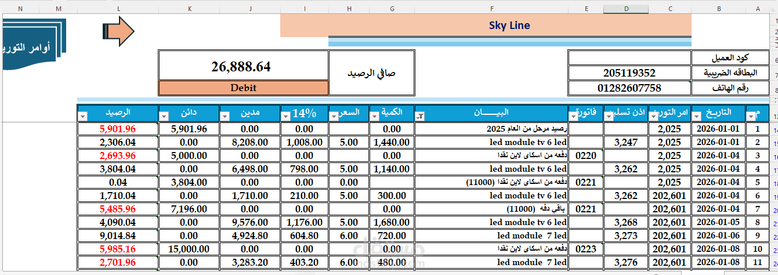778x275 pixels.
Task: Open active filter button on البيان column
Action: coord(420,117)
